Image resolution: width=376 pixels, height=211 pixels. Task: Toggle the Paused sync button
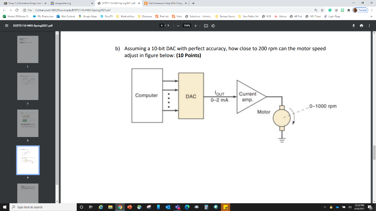[x=362, y=10]
